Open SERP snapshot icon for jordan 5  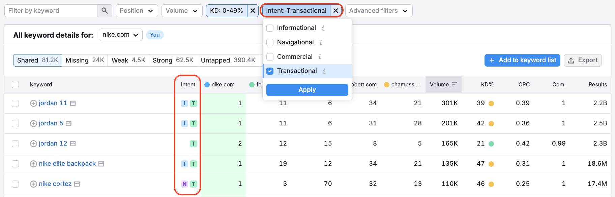coord(68,124)
